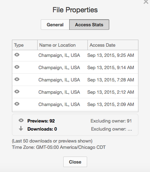This screenshot has width=150, height=172.
Task: Sort by the Name or Location column header
Action: pos(63,45)
